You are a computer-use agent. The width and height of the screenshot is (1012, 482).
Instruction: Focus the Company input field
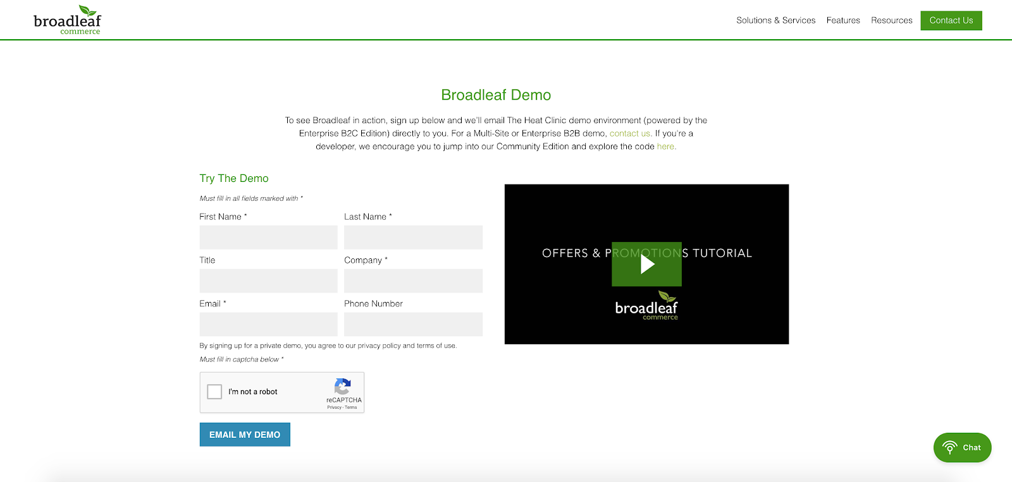413,281
